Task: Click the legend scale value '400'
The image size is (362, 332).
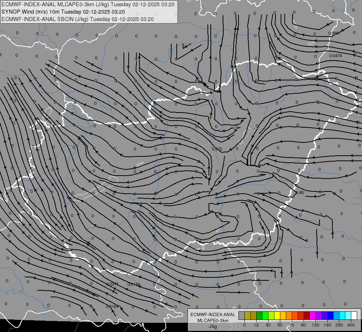Action: click(x=351, y=325)
